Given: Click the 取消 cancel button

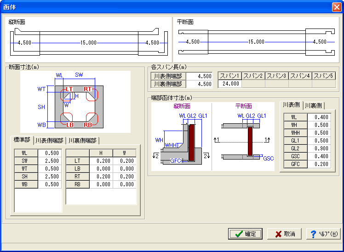Looking at the screenshot, I should coord(284,234).
